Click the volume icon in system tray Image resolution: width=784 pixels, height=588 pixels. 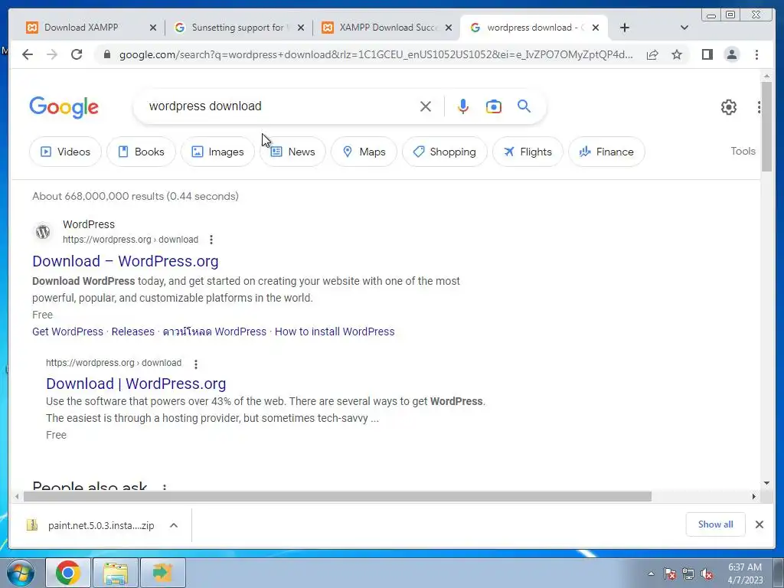(707, 574)
